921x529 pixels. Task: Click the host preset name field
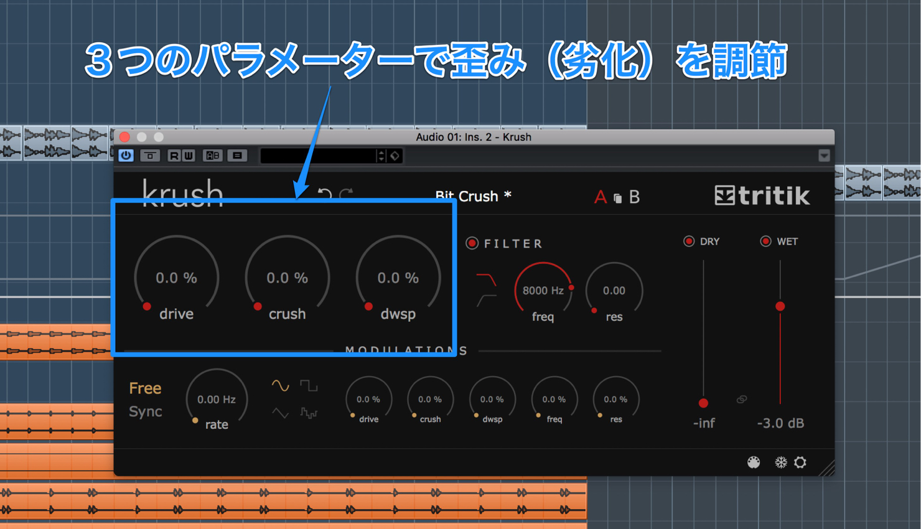coord(318,156)
